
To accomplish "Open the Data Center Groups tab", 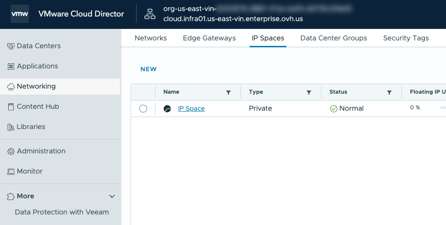I will (333, 38).
